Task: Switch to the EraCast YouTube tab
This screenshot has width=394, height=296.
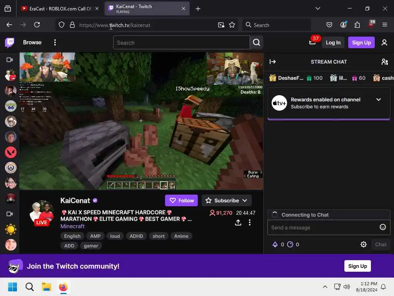Action: [60, 8]
